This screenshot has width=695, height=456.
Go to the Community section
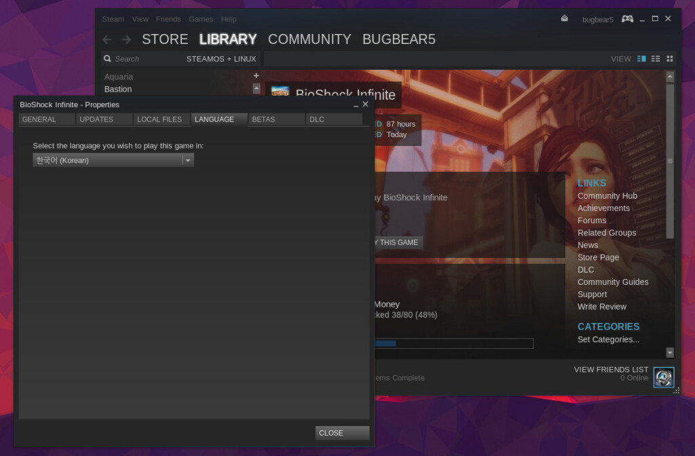pyautogui.click(x=309, y=39)
